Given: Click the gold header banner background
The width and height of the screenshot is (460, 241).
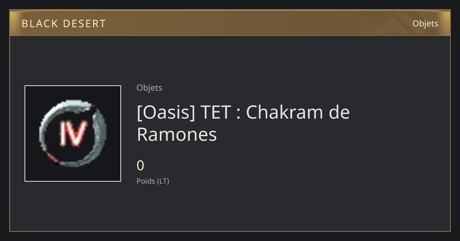Looking at the screenshot, I should 230,23.
